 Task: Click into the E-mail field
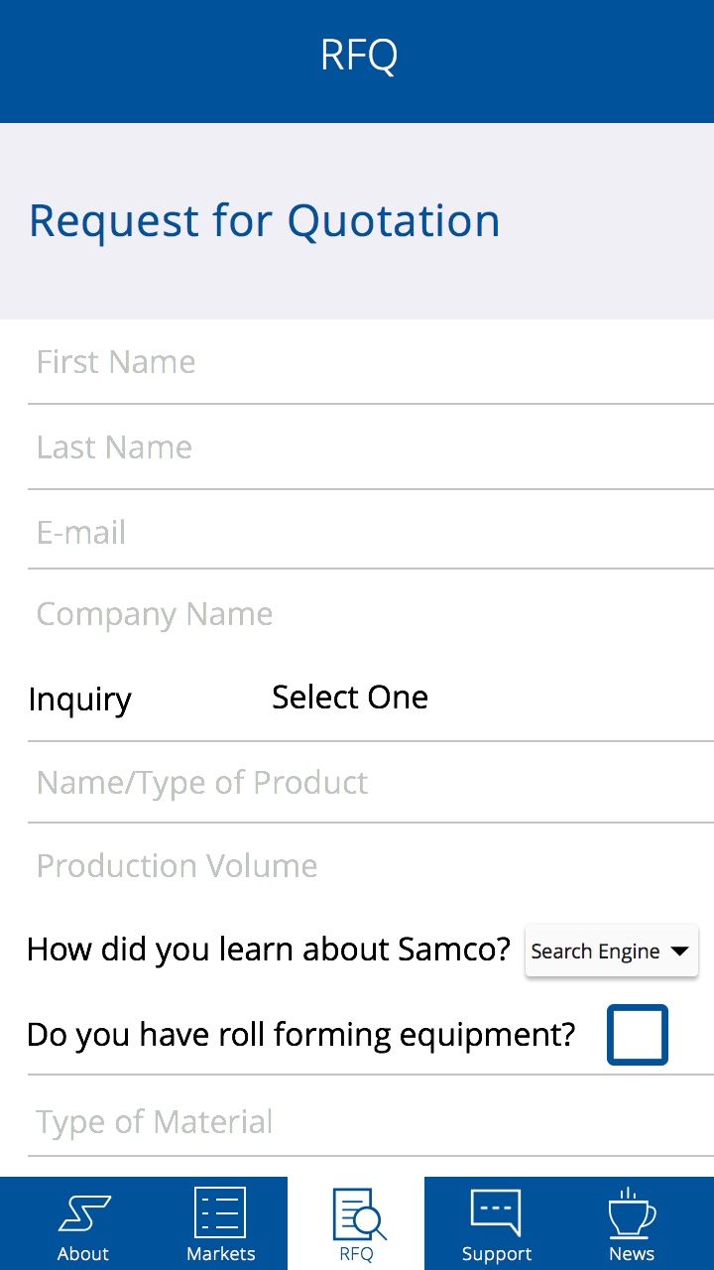371,533
